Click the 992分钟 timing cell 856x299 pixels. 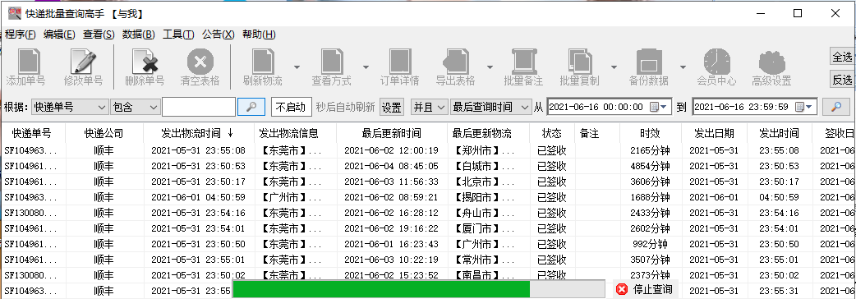[x=650, y=244]
